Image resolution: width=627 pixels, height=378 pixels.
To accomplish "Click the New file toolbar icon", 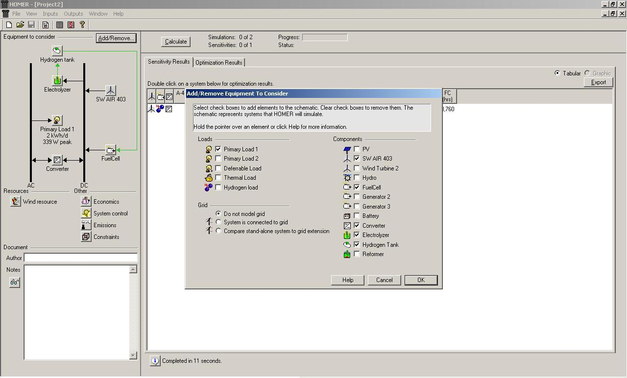I will coord(9,24).
